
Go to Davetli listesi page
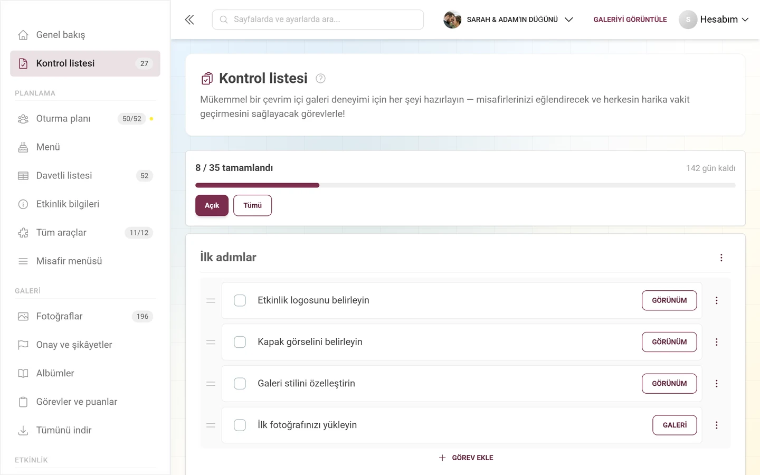tap(85, 176)
